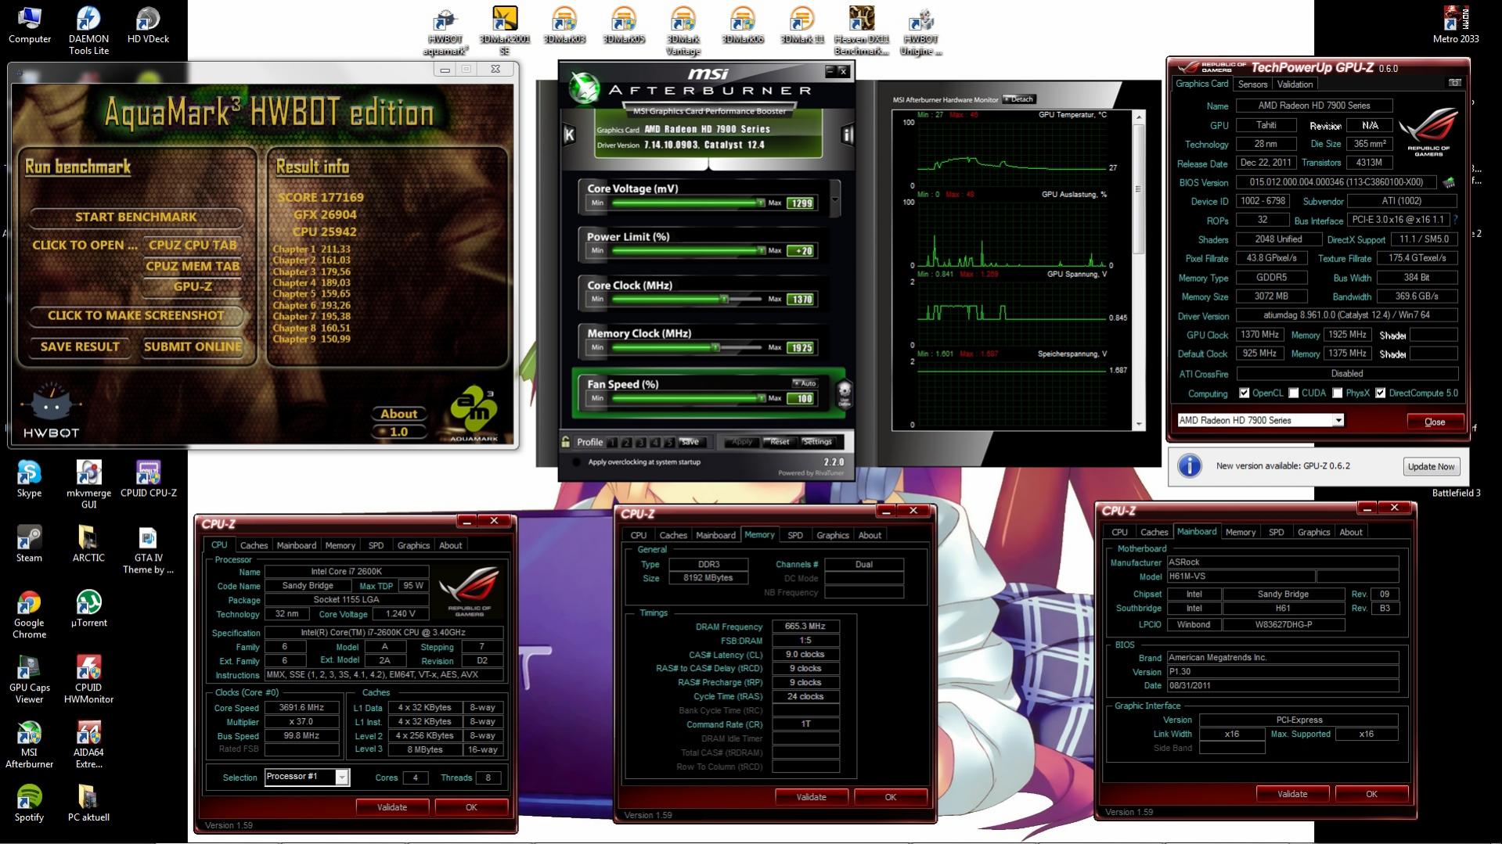Open the 3DMark Vantage desktop shortcut
Screen dimensions: 1502x844
click(683, 31)
